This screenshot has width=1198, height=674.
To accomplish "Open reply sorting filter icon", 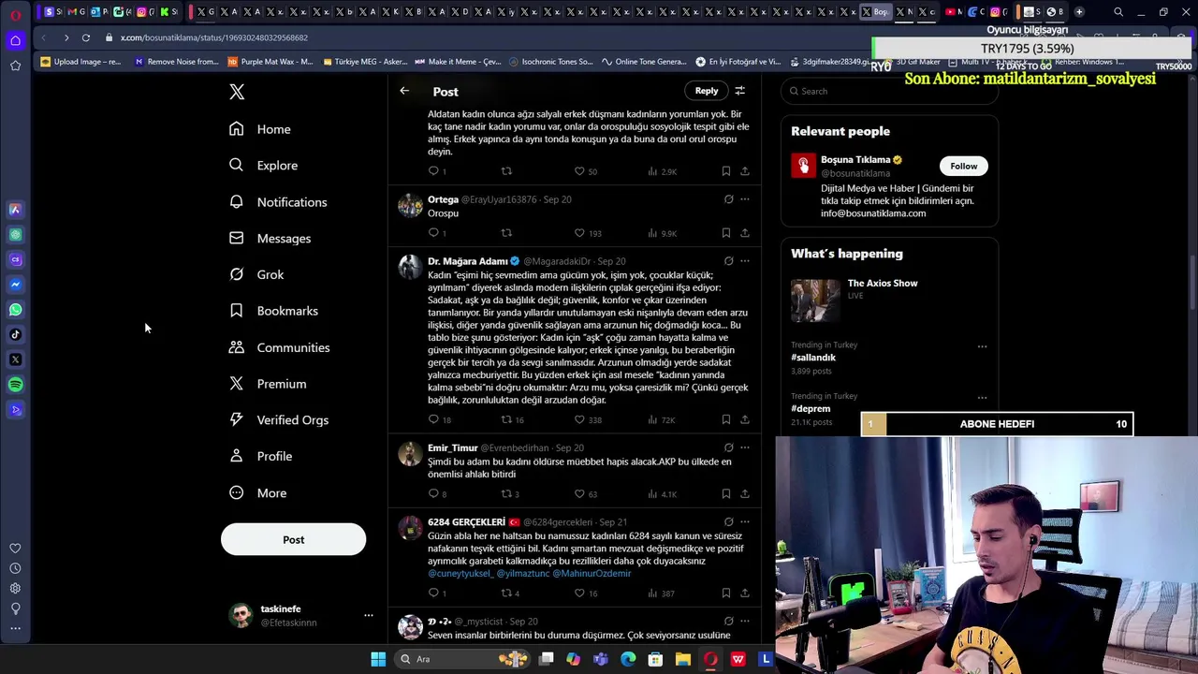I will tap(739, 91).
